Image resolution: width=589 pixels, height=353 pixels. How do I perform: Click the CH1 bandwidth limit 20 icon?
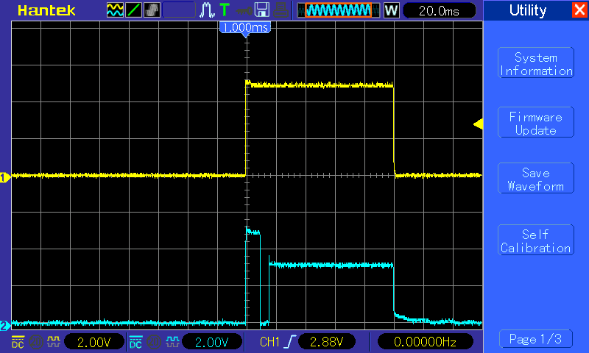[36, 342]
